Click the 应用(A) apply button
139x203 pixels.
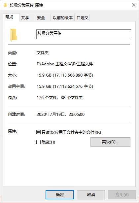tap(122, 195)
